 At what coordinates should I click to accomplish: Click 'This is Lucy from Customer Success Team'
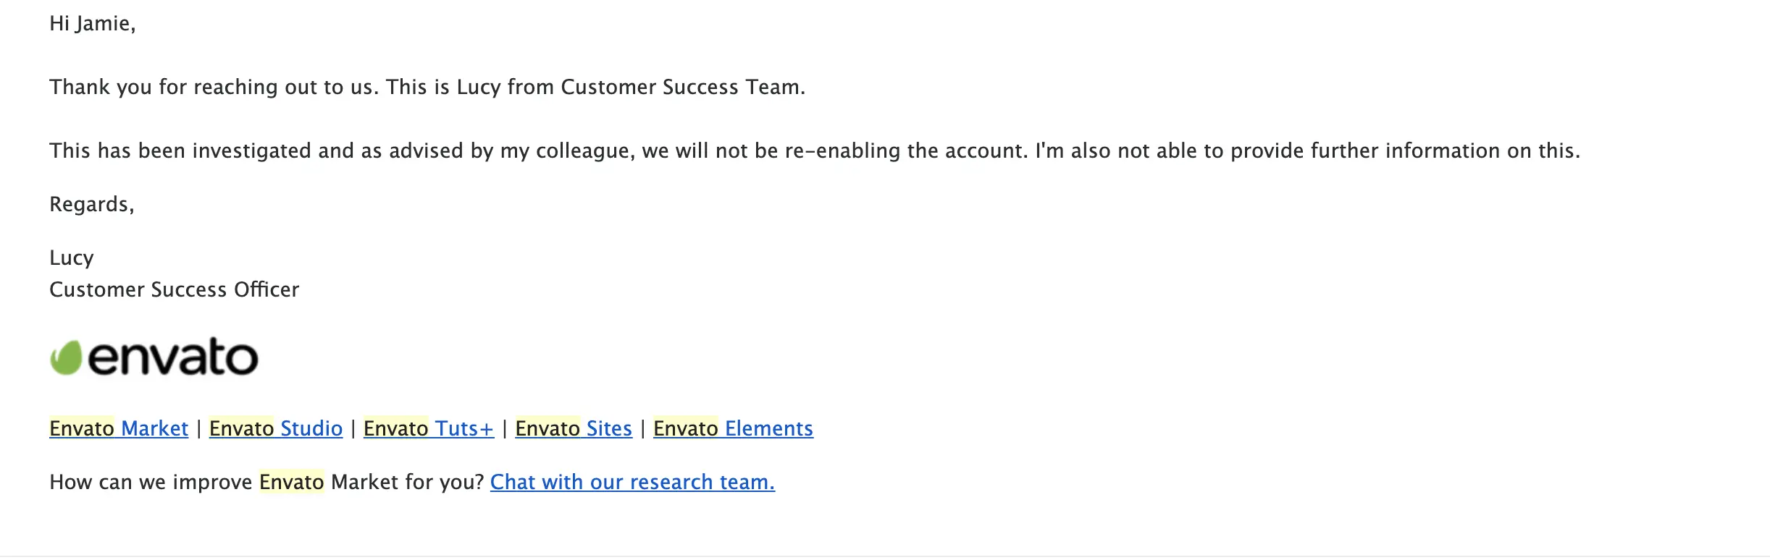(x=595, y=87)
